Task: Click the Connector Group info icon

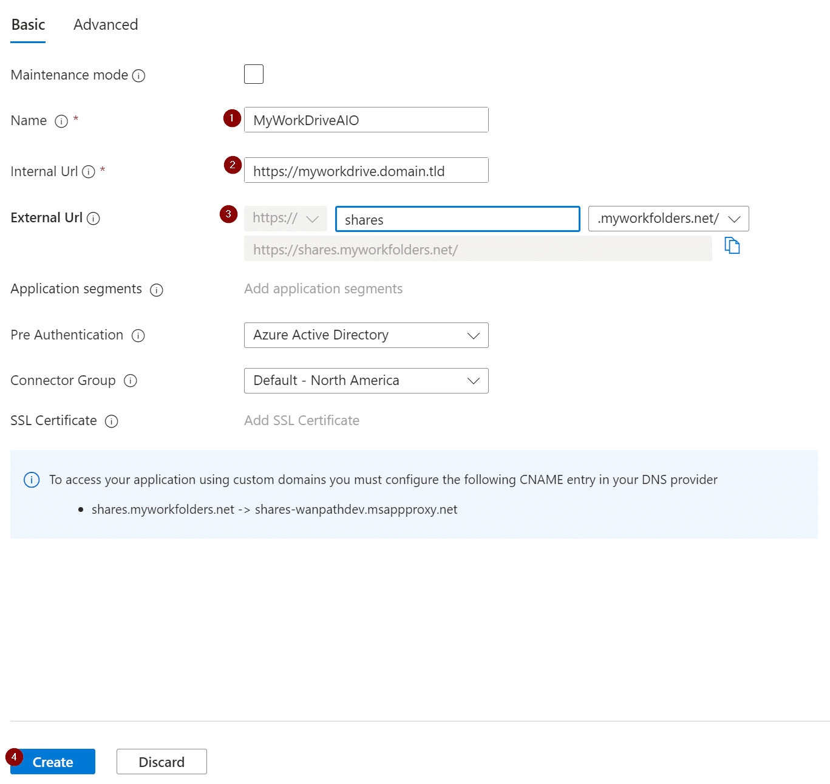Action: [131, 381]
